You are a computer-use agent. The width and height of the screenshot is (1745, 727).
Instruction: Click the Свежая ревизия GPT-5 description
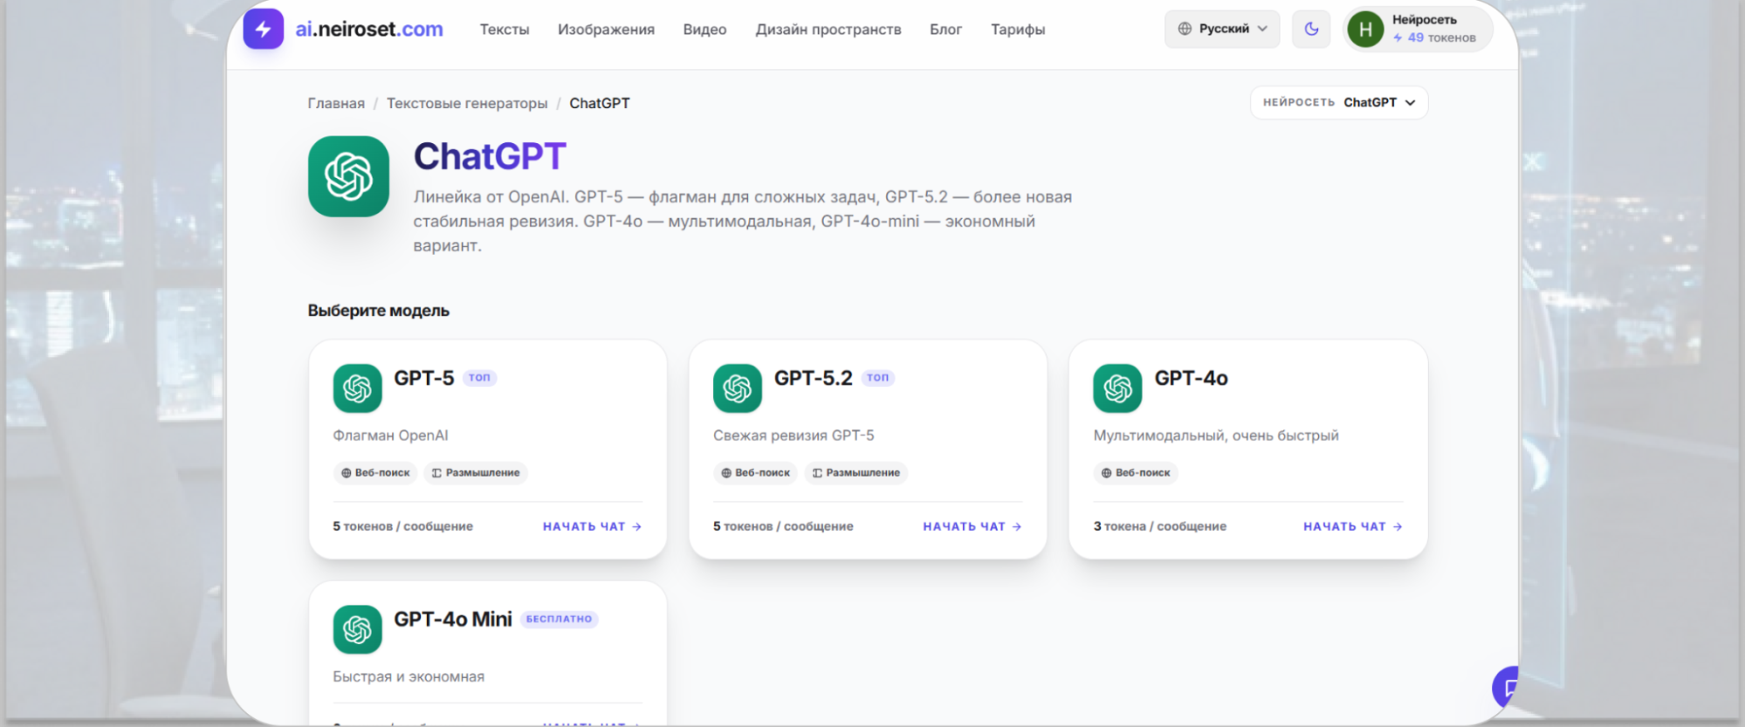(x=793, y=436)
